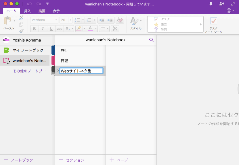This screenshot has width=239, height=165.
Task: Insert a bulleted list
Action: pos(78,20)
